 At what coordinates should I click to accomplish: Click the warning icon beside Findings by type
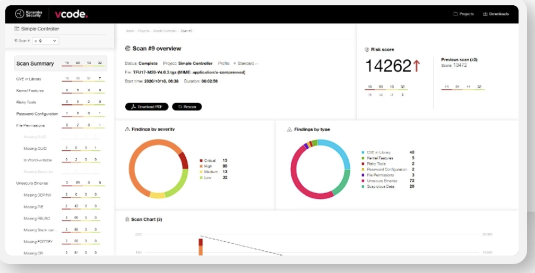click(x=289, y=129)
